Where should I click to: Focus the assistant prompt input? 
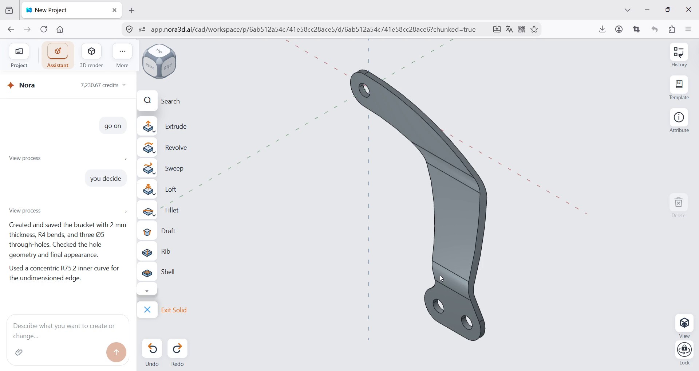coord(68,331)
